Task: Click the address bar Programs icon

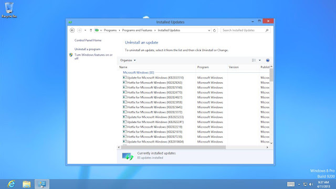Action: coord(97,30)
